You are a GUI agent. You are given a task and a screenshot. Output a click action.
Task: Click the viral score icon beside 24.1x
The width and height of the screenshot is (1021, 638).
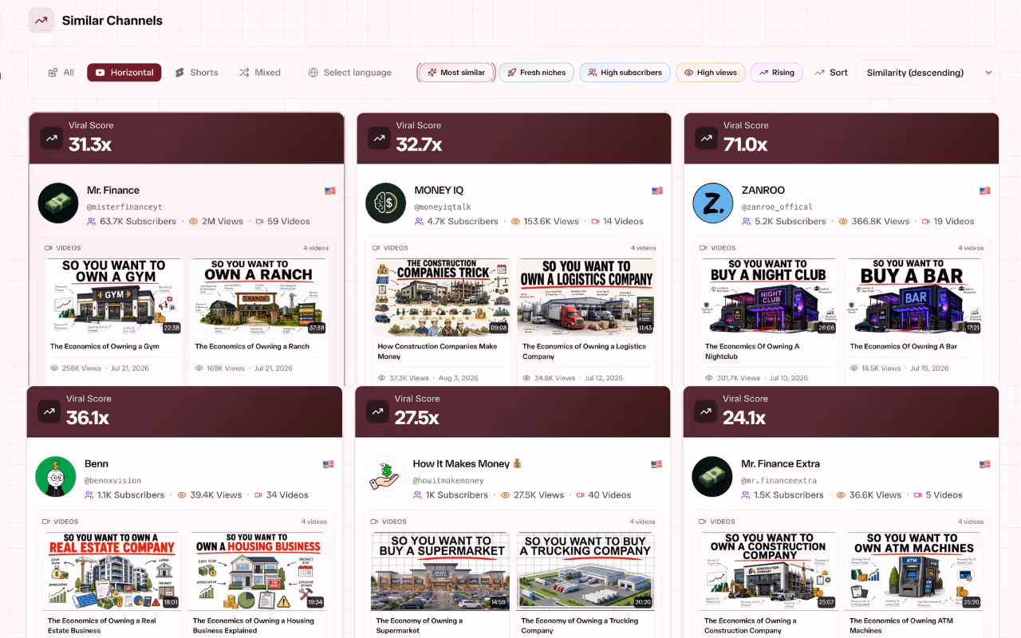pyautogui.click(x=705, y=412)
